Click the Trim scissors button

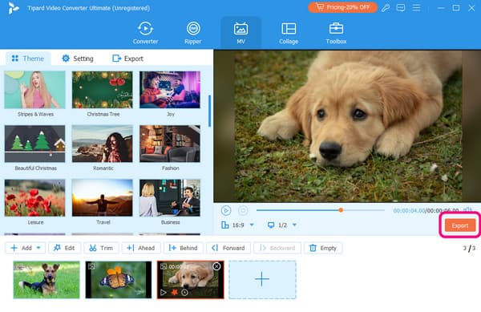click(101, 248)
